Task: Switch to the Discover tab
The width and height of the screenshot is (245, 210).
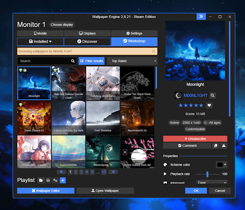Action: coord(87,42)
